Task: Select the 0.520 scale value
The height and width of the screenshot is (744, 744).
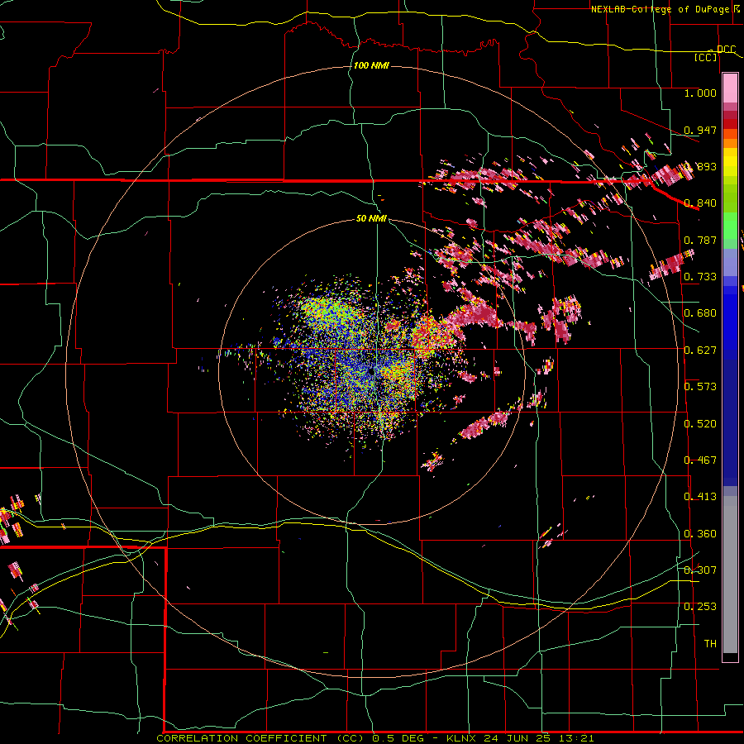Action: point(700,424)
